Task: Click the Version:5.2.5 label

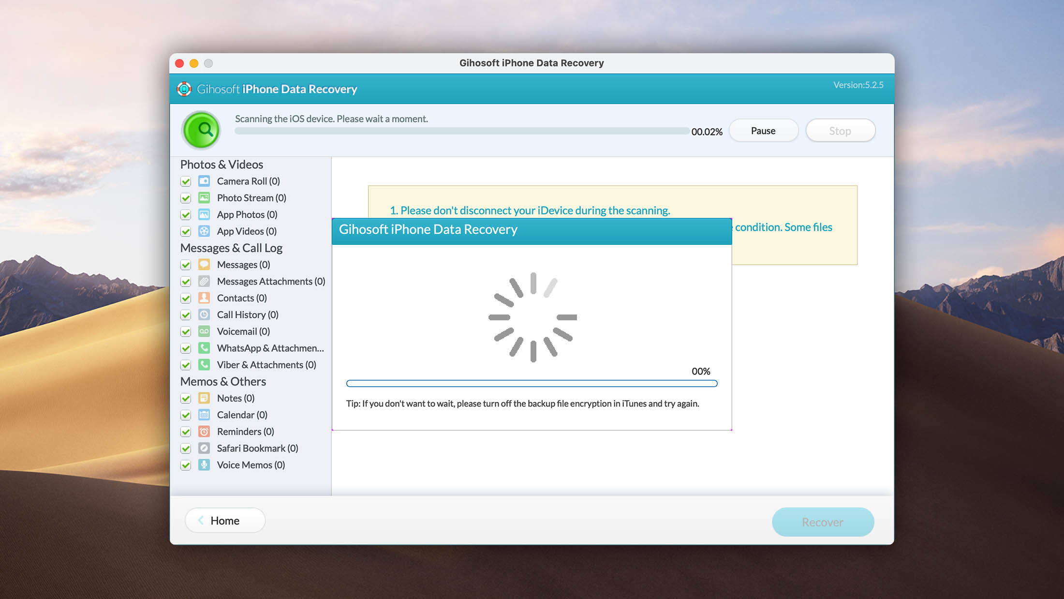Action: (858, 85)
